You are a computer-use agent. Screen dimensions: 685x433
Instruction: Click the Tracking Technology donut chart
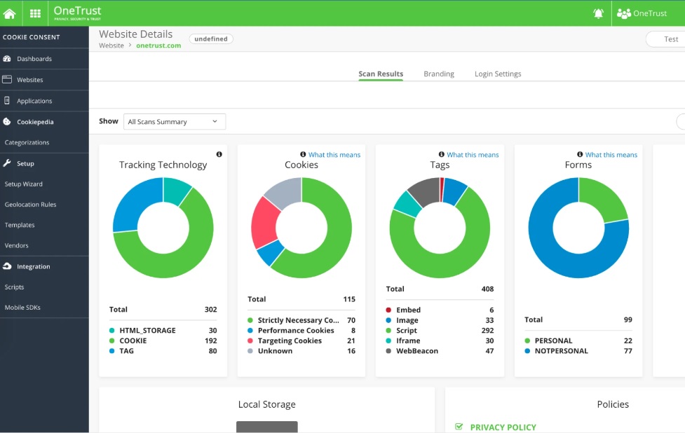163,228
